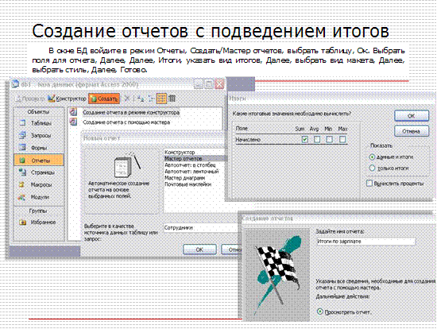Select the list view toolbar icon
Viewport: 437px width, 329px height.
161,99
